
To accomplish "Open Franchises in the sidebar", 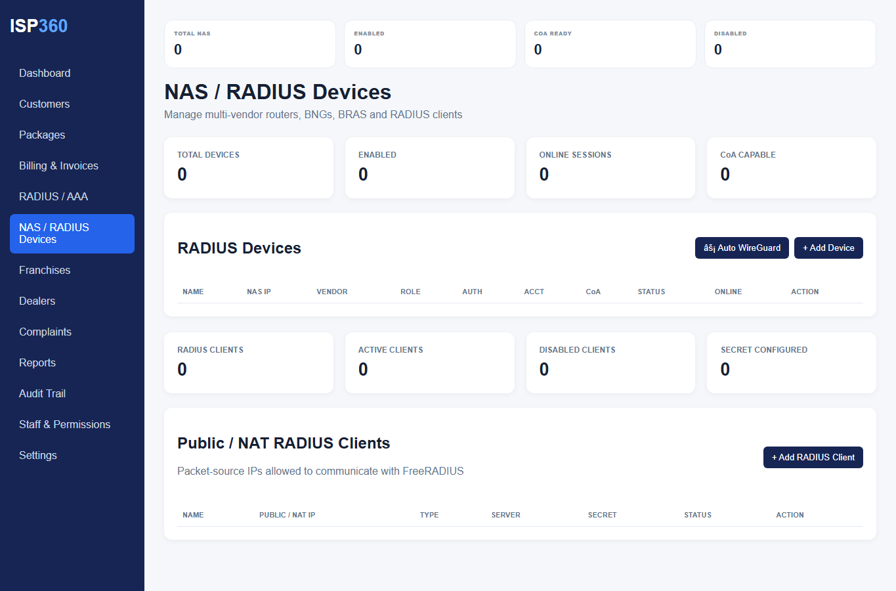I will pos(72,270).
